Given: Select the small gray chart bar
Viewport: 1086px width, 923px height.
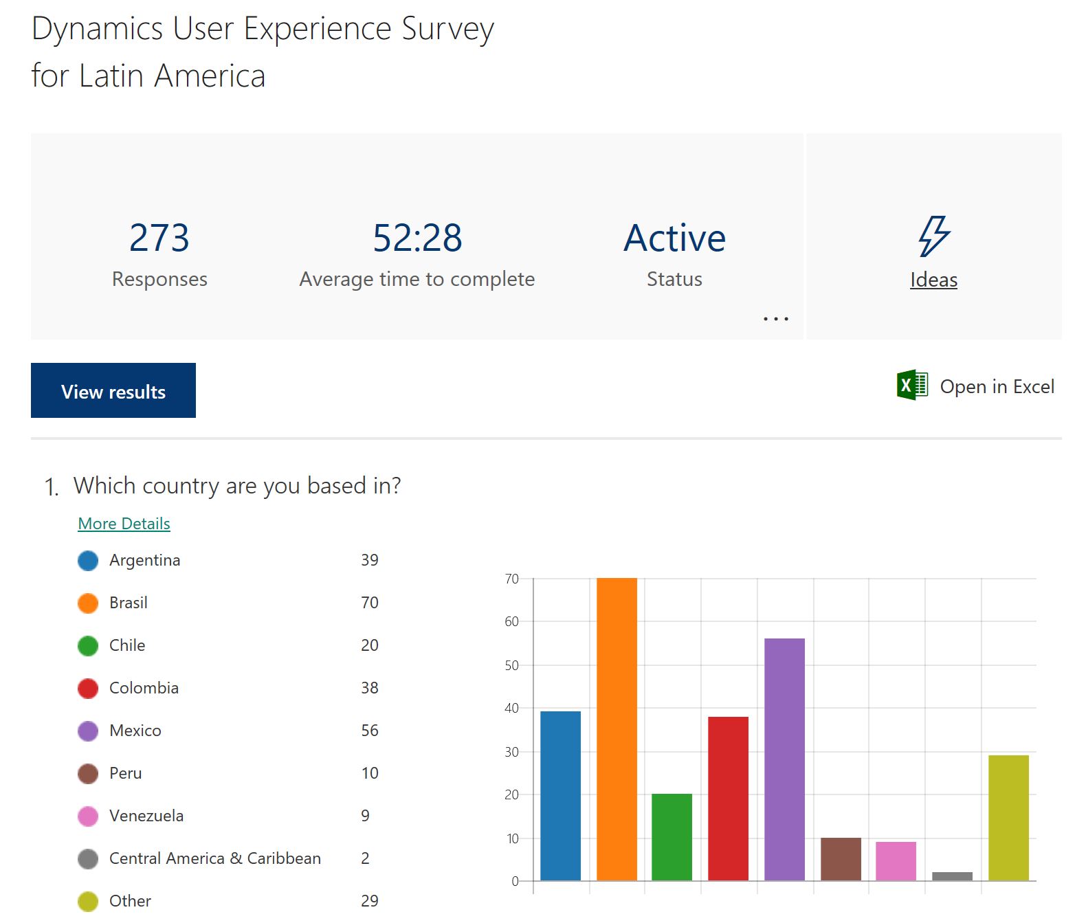Looking at the screenshot, I should 953,876.
